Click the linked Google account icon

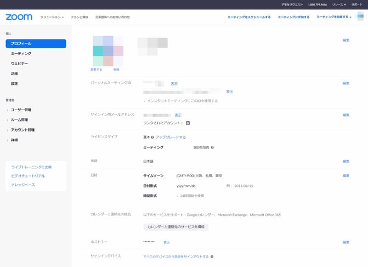pyautogui.click(x=188, y=123)
